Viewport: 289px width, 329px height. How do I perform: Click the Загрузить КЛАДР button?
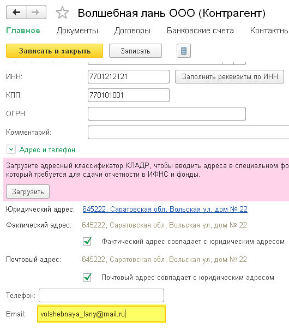point(28,192)
